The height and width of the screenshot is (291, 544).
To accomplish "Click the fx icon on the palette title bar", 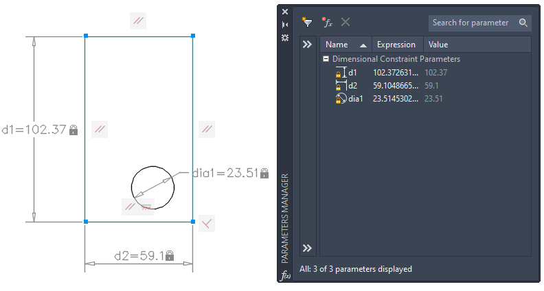I will pyautogui.click(x=285, y=276).
